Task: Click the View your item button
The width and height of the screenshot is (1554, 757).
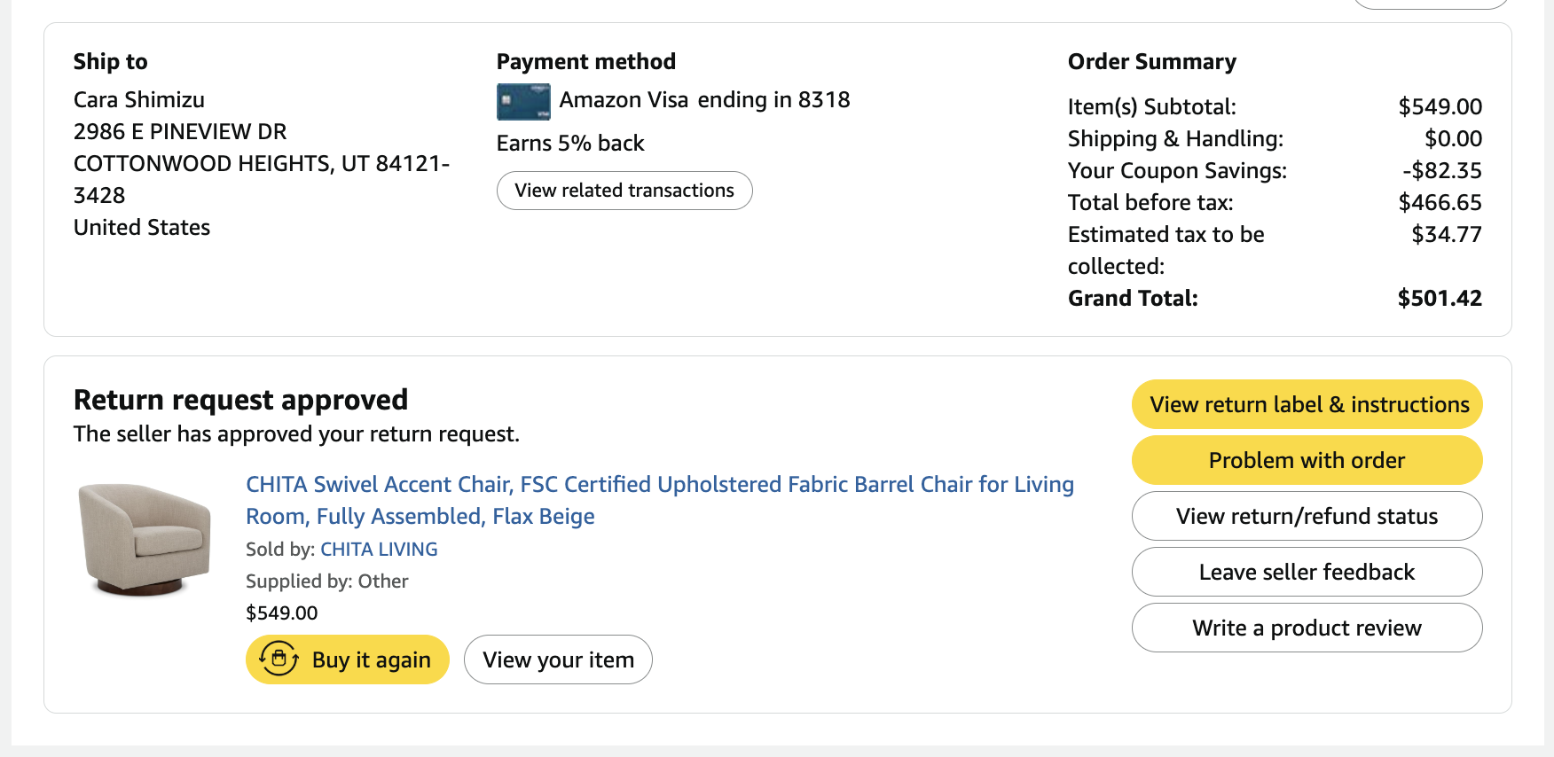Action: (x=558, y=659)
